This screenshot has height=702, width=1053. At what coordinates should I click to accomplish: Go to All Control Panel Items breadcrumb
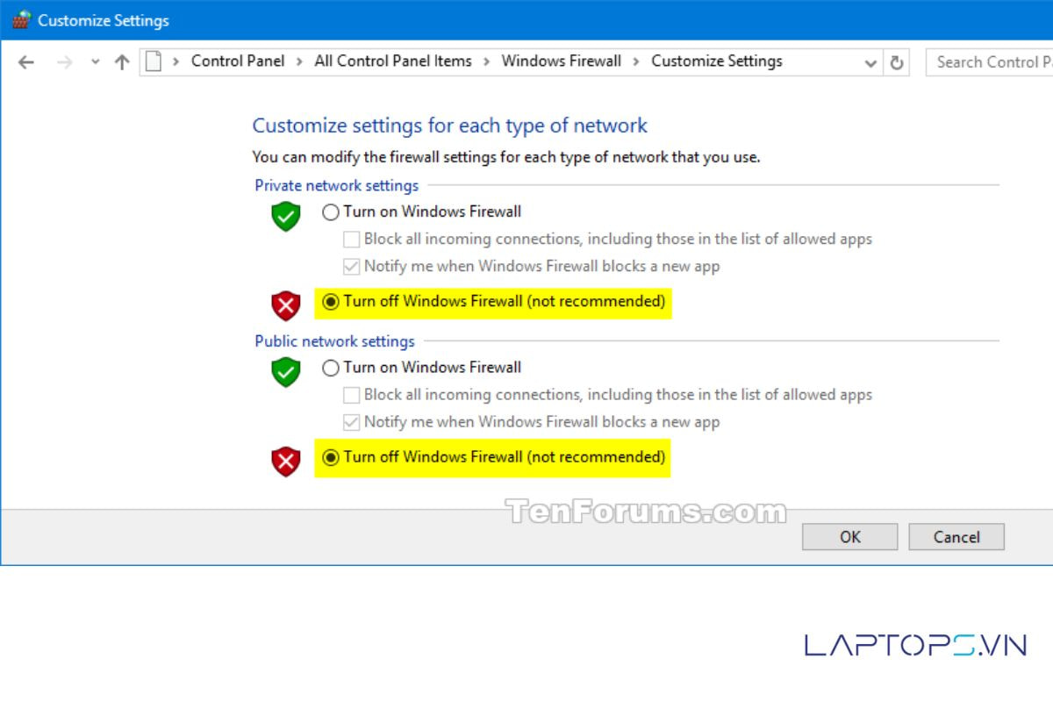tap(392, 61)
